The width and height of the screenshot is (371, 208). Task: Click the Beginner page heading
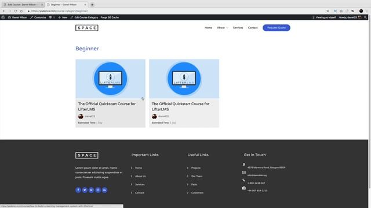87,49
